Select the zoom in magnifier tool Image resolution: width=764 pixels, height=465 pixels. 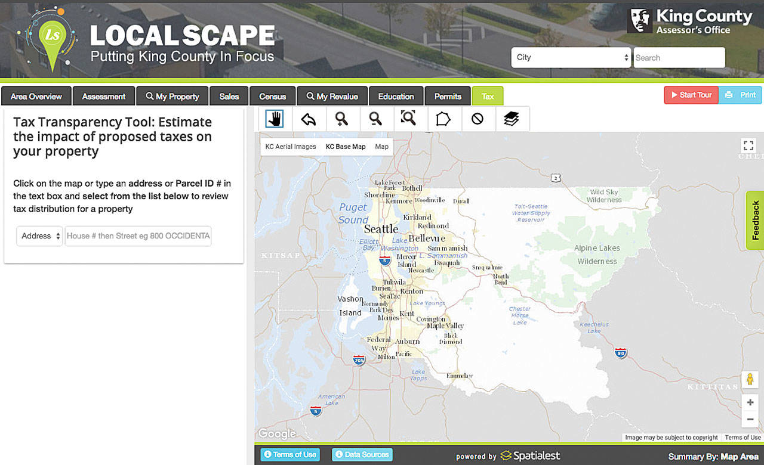tap(343, 118)
